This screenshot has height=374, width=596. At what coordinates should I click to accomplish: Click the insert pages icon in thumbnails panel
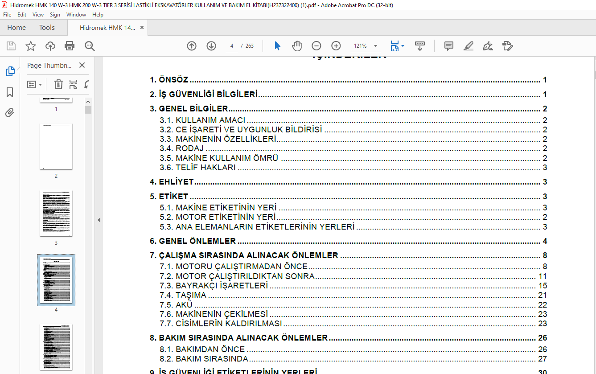point(74,84)
